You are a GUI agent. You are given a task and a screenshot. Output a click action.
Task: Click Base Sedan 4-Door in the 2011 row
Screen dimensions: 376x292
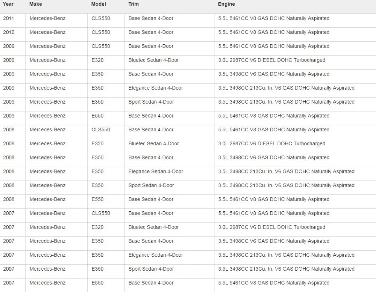[151, 18]
